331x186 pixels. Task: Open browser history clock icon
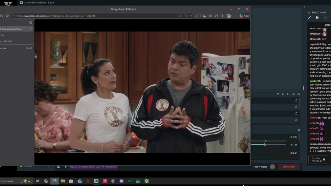pos(216,16)
